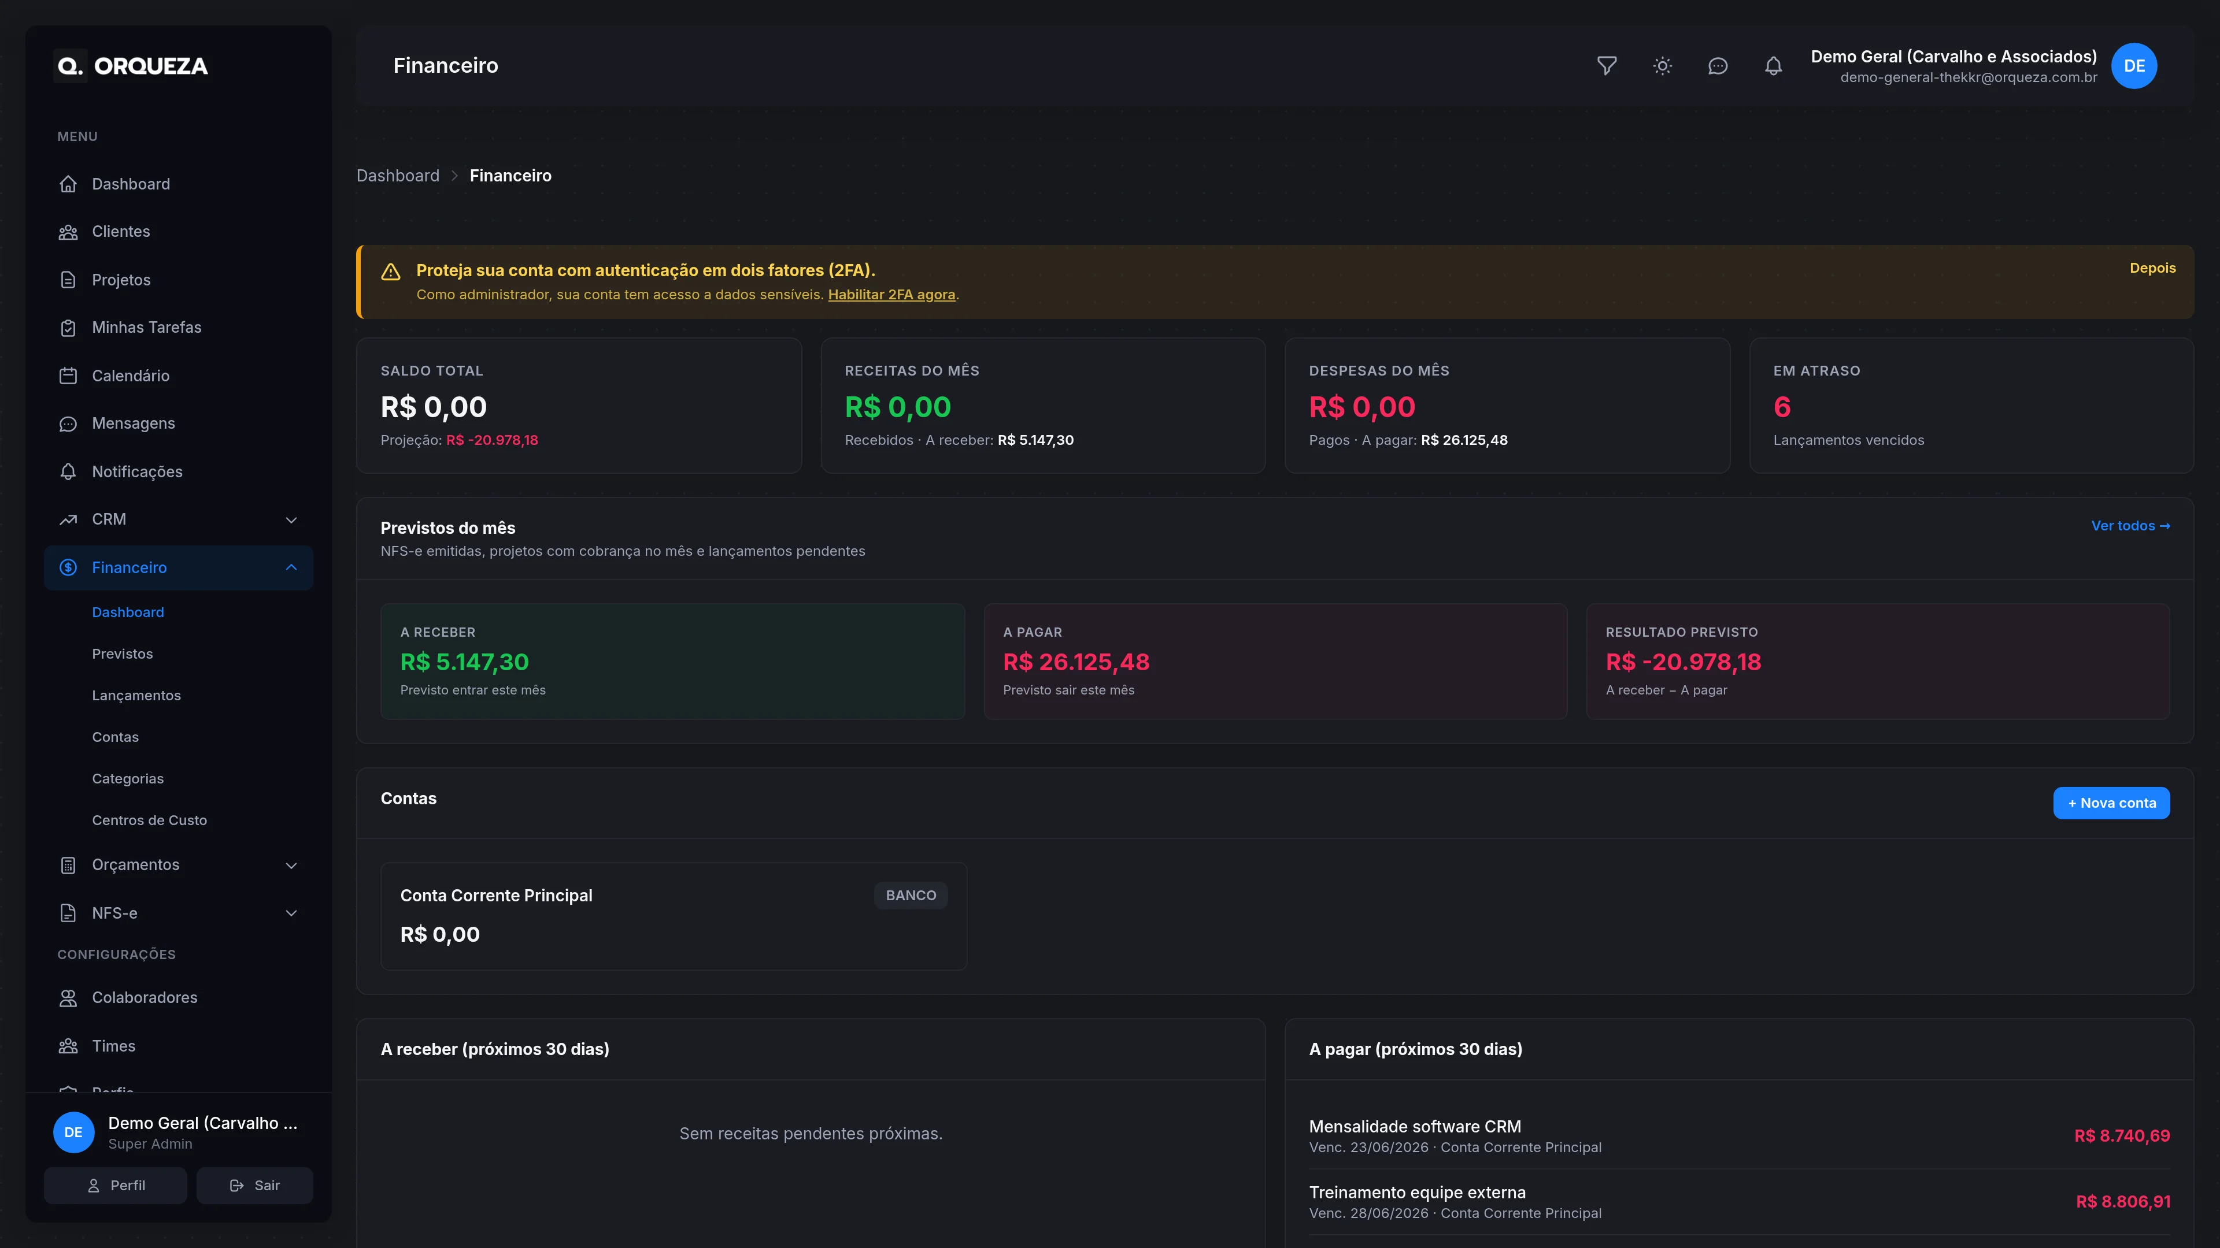Image resolution: width=2220 pixels, height=1248 pixels.
Task: Click the Sair logout button
Action: click(254, 1185)
